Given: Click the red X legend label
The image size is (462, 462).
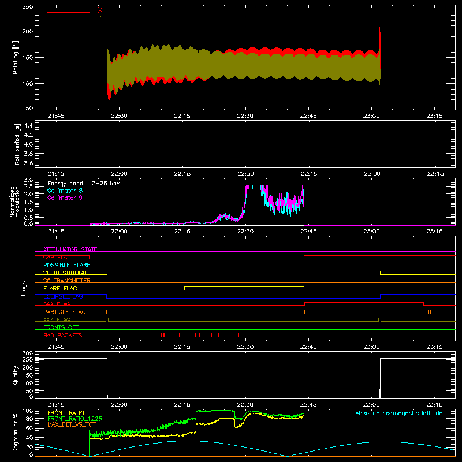Looking at the screenshot, I should (x=100, y=10).
